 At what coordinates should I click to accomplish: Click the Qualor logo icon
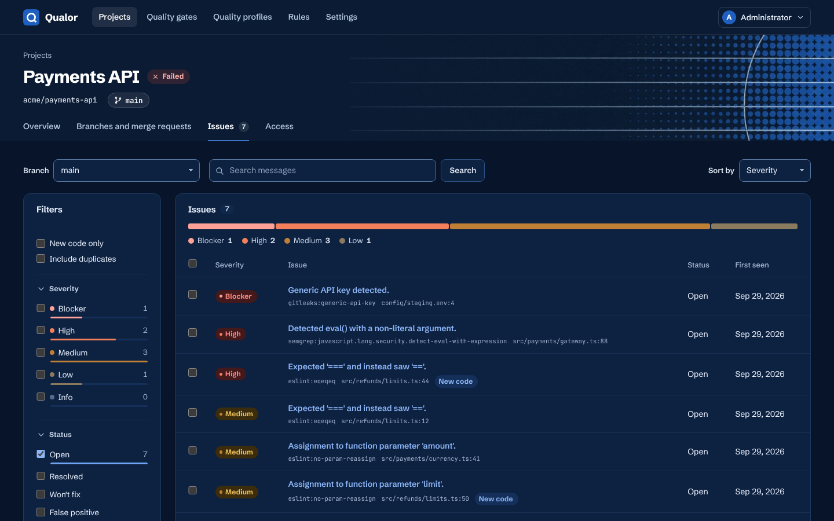pos(31,17)
